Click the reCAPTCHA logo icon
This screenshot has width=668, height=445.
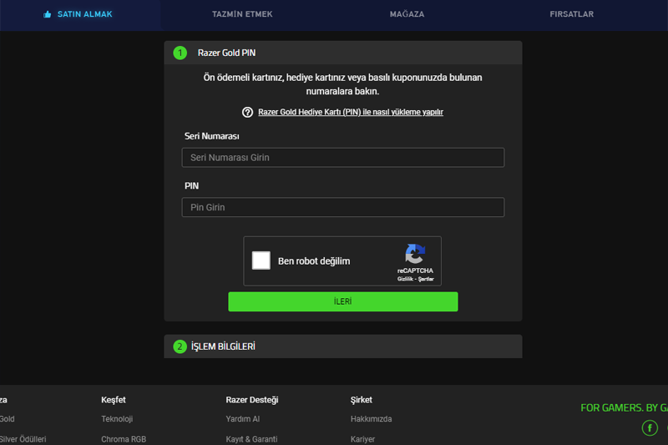[415, 254]
